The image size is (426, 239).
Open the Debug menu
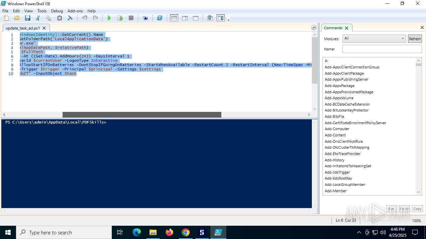pyautogui.click(x=57, y=11)
